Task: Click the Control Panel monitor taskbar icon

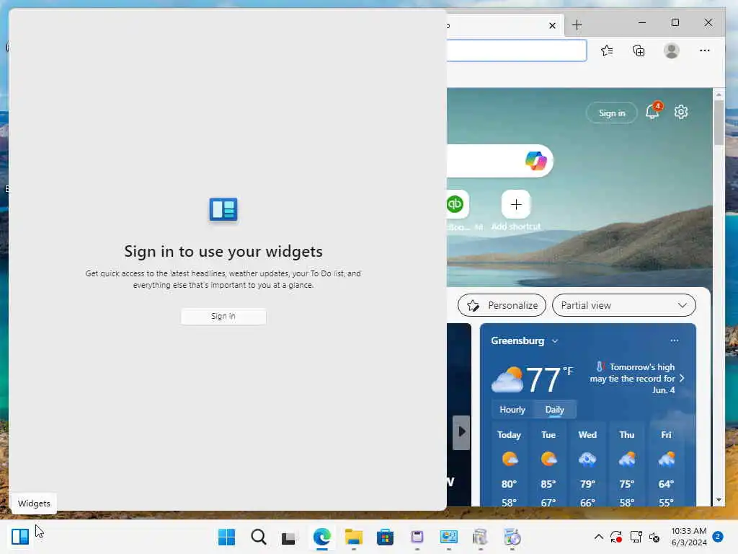Action: [x=448, y=537]
